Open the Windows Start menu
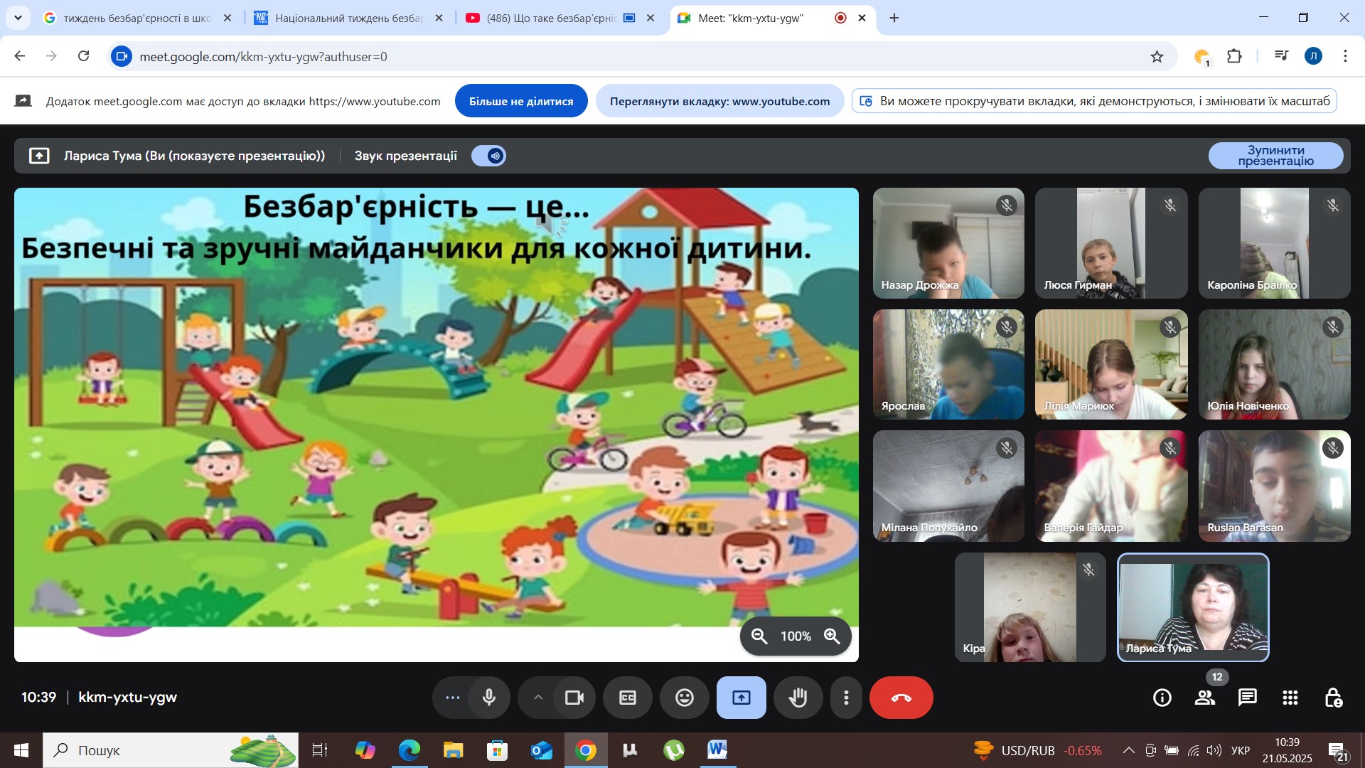The height and width of the screenshot is (768, 1365). click(x=21, y=750)
